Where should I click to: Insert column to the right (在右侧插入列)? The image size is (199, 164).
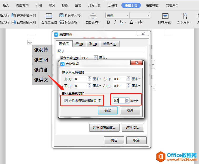coord(24,22)
